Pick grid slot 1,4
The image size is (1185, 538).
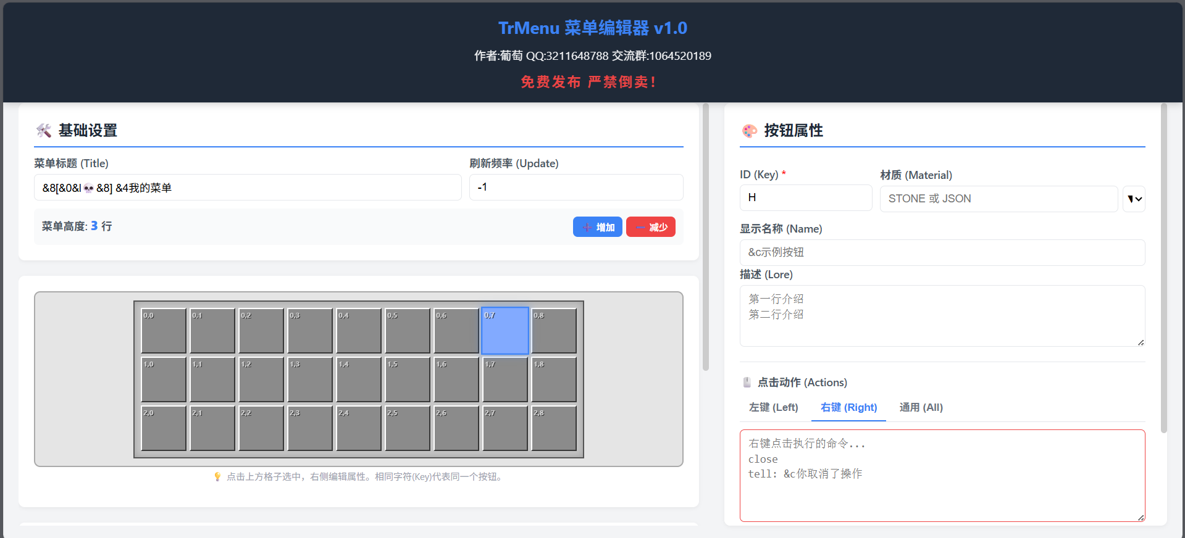[359, 379]
